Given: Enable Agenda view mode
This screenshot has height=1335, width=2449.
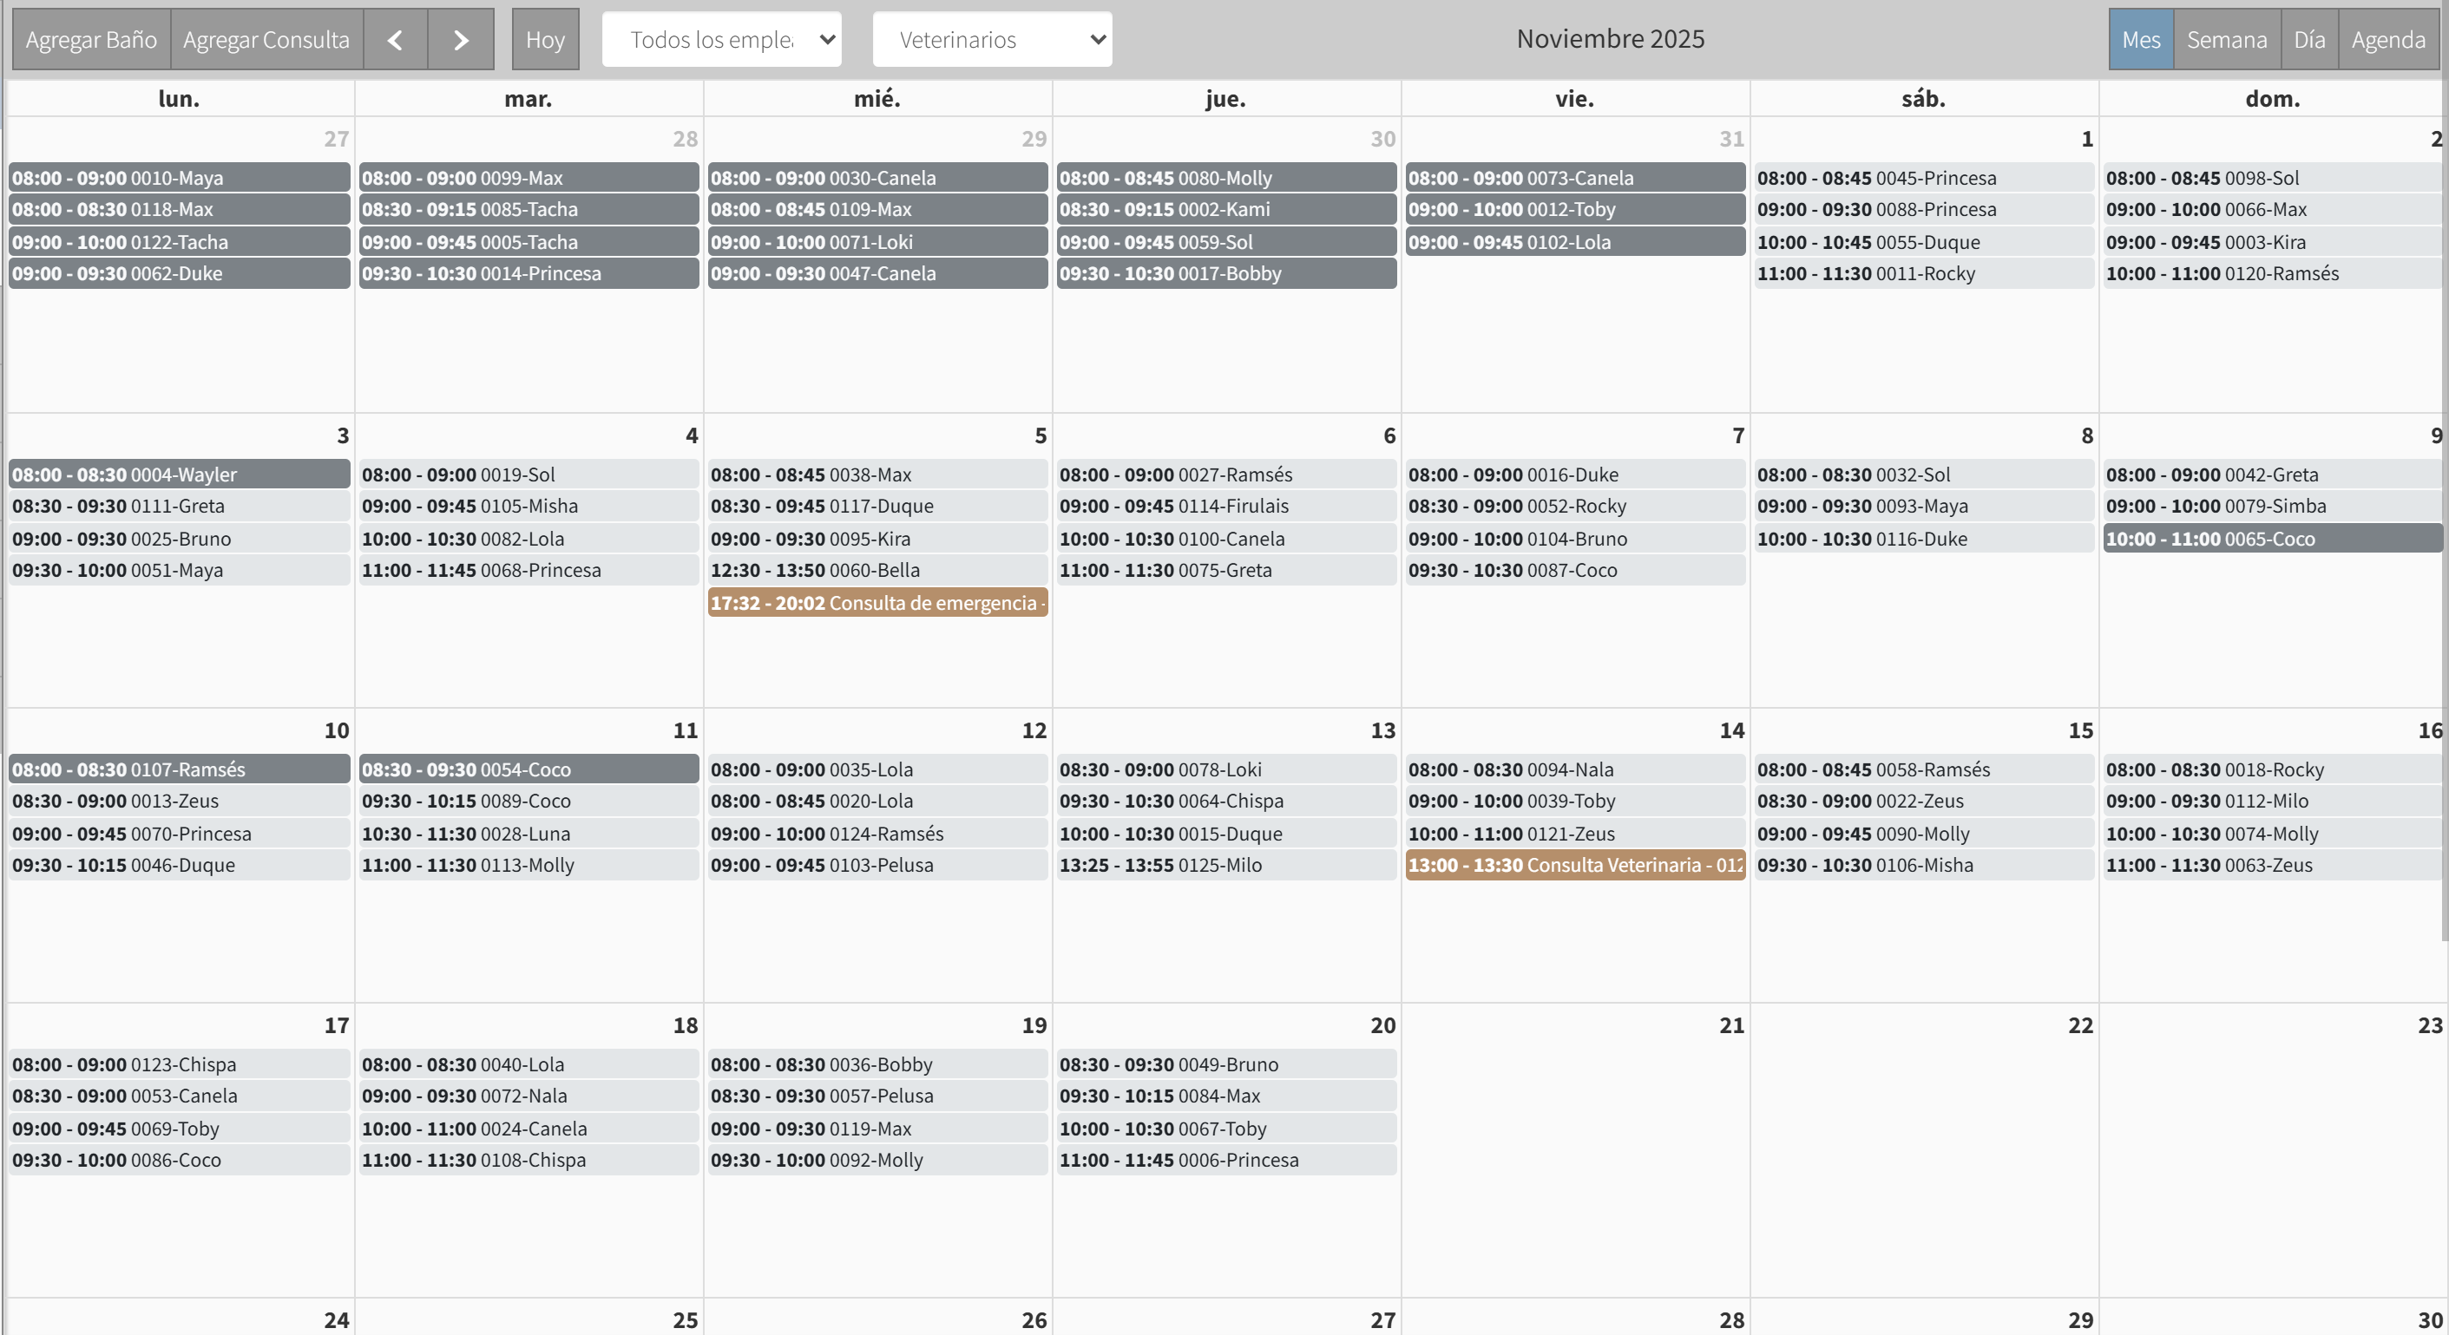Looking at the screenshot, I should [2389, 39].
